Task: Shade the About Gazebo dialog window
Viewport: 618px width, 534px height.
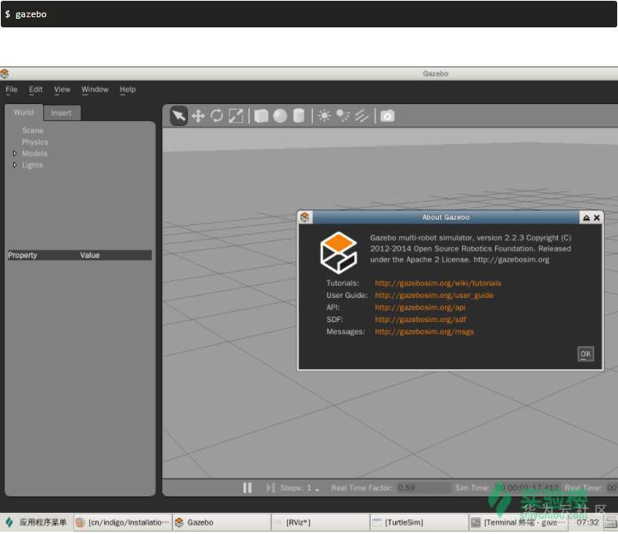Action: pos(586,218)
